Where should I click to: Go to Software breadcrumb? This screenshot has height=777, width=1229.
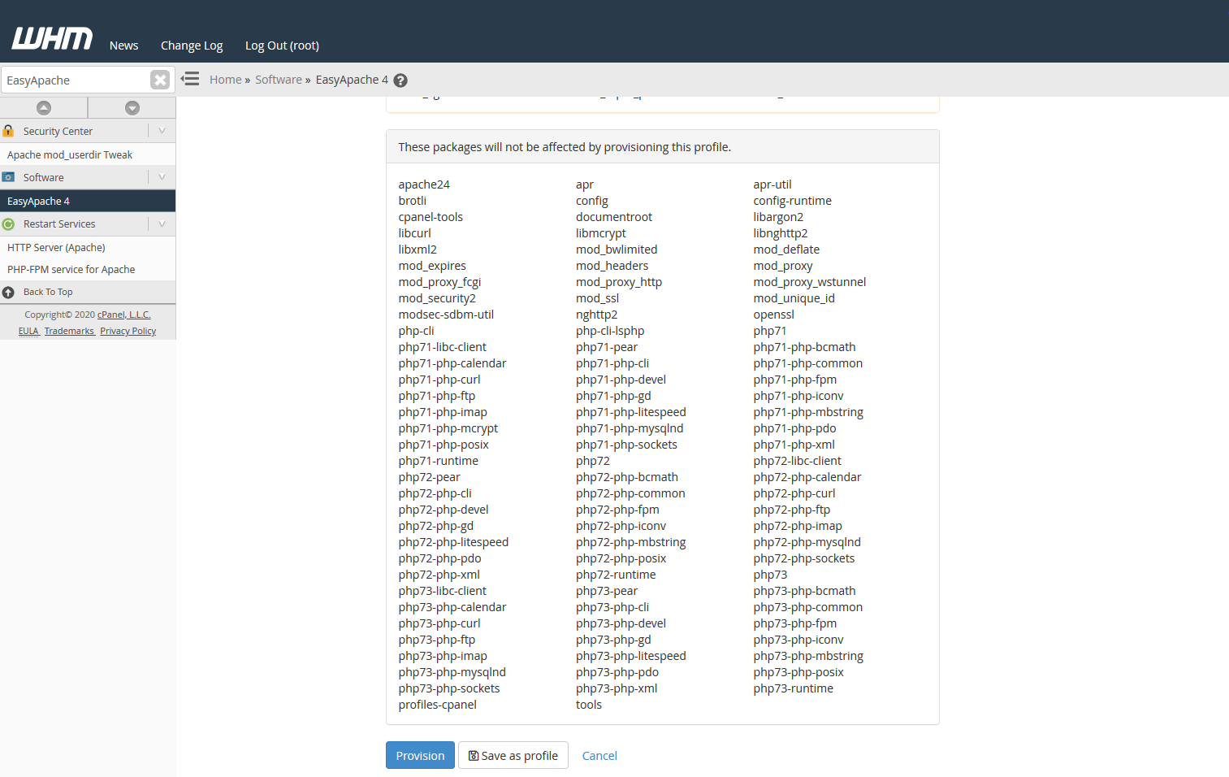point(279,80)
